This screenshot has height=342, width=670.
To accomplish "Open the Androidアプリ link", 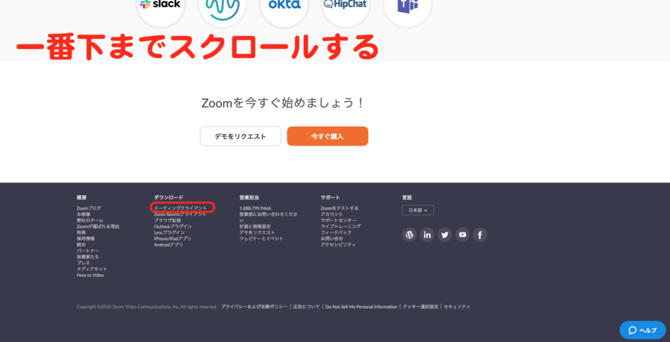I will (168, 245).
